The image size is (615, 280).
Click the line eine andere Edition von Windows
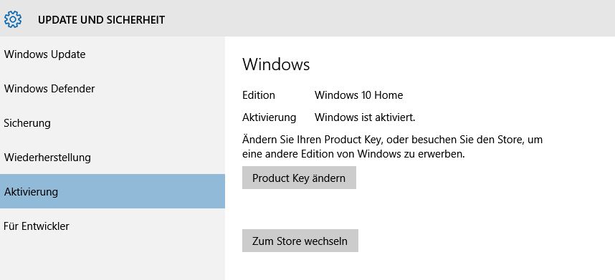pyautogui.click(x=353, y=154)
